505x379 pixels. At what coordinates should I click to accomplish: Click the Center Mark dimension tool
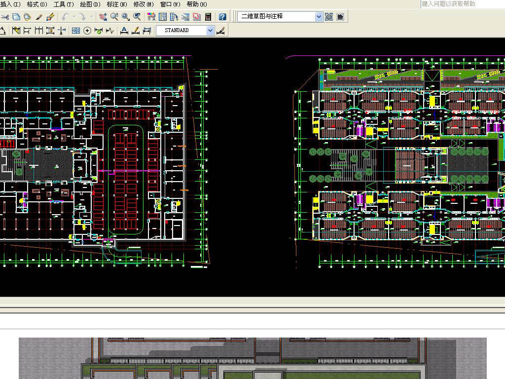tap(87, 31)
